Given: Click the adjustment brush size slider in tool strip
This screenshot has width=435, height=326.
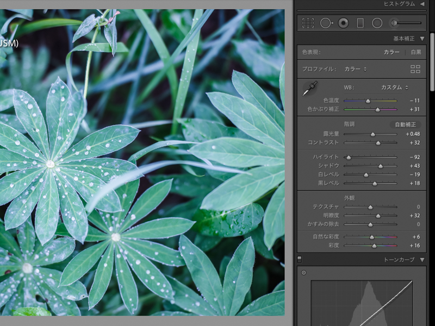Looking at the screenshot, I should point(409,23).
